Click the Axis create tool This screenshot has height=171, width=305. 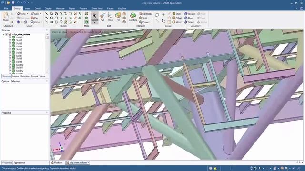157,21
